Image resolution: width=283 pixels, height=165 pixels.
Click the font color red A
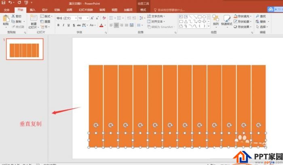click(100, 25)
